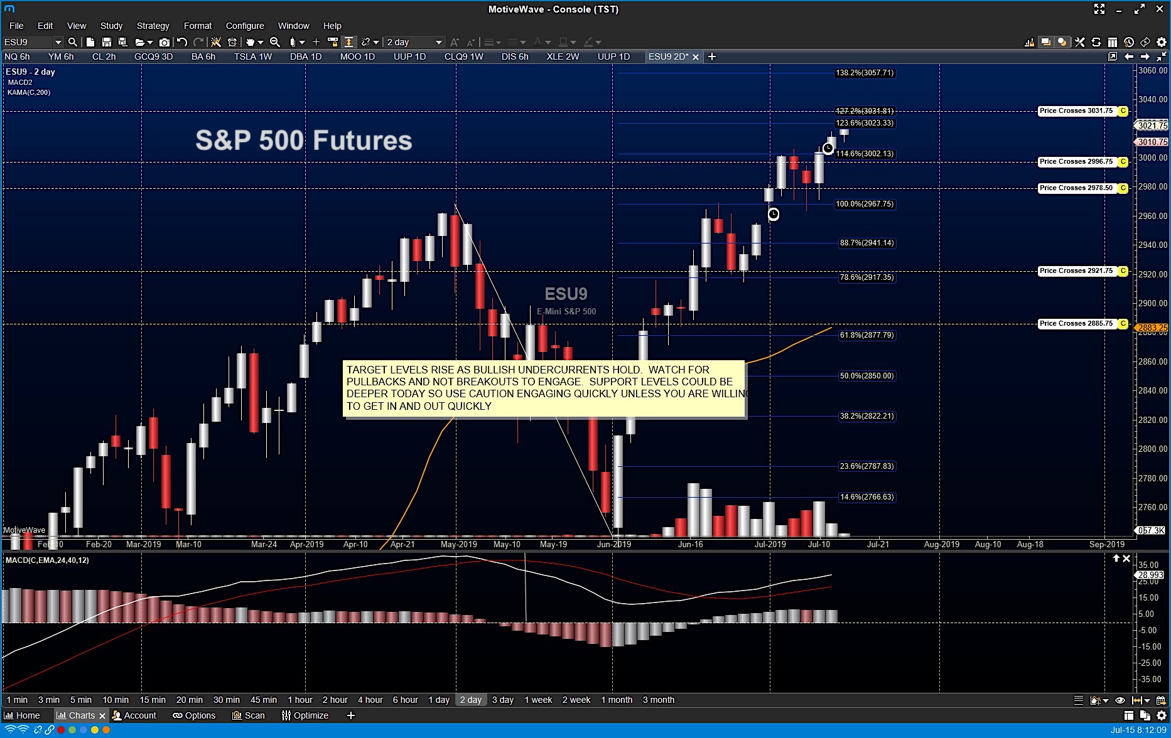Open the wrench and screwdriver tools icon

(x=1080, y=42)
